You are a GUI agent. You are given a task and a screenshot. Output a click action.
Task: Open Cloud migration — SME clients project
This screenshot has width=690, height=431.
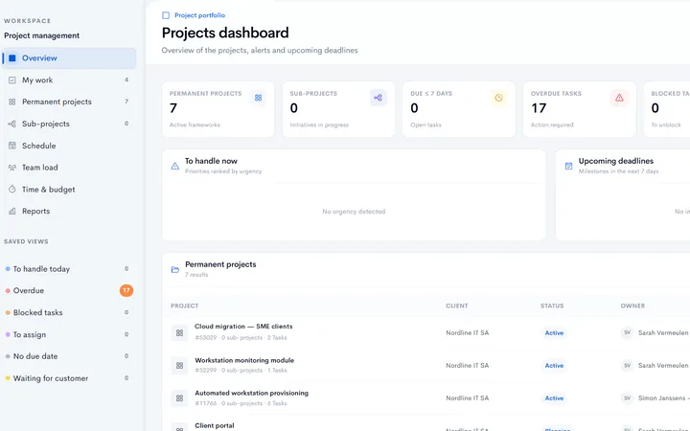(x=243, y=327)
